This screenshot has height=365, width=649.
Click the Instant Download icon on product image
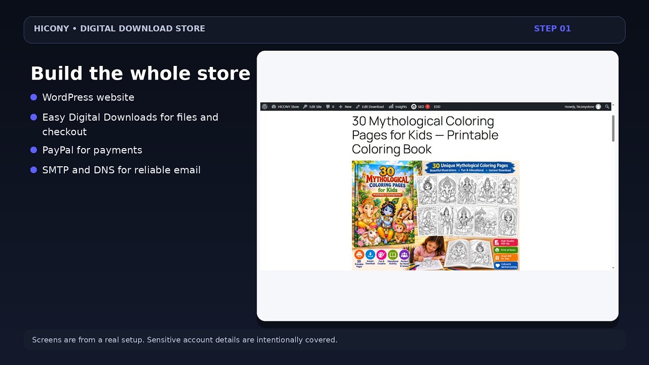click(x=370, y=254)
